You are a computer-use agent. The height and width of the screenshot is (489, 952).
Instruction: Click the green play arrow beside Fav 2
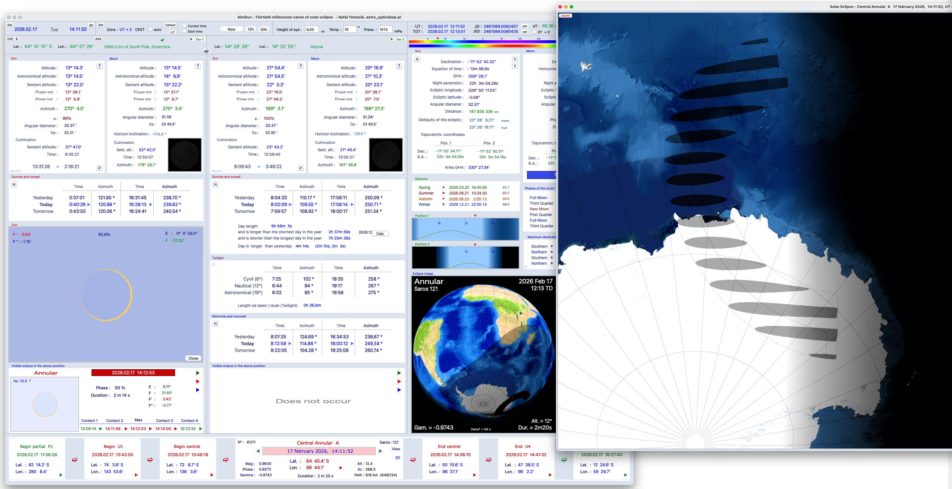point(392,39)
